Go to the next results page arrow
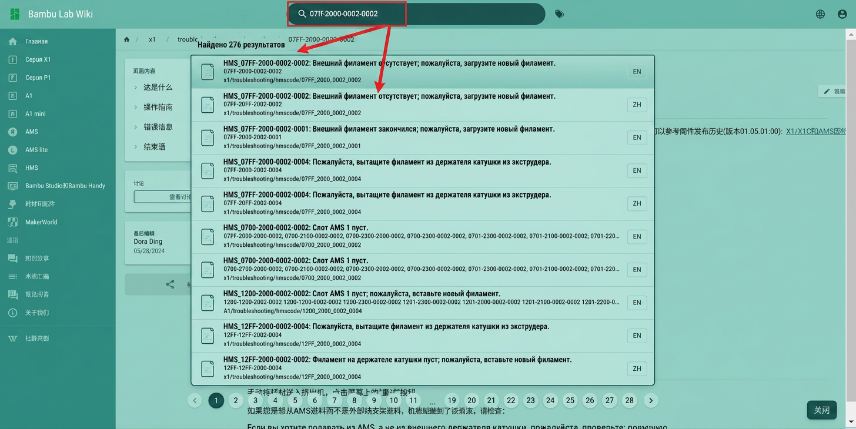This screenshot has height=429, width=856. (x=651, y=400)
